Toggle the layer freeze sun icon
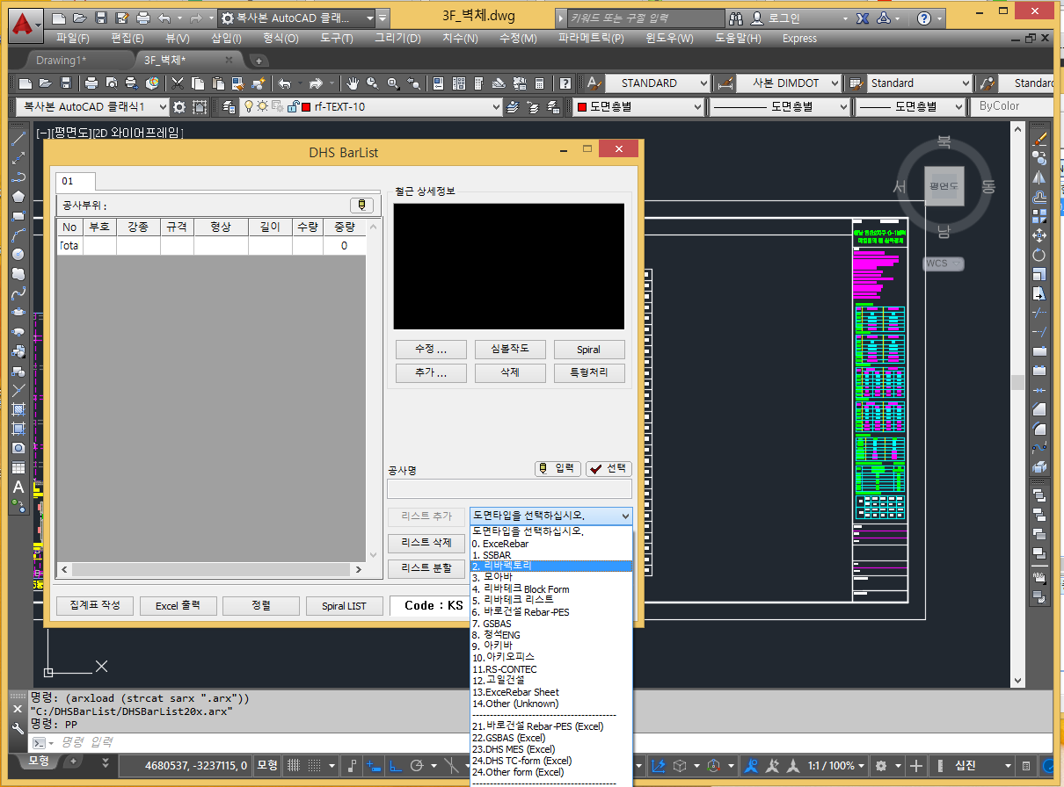The image size is (1064, 787). click(263, 107)
